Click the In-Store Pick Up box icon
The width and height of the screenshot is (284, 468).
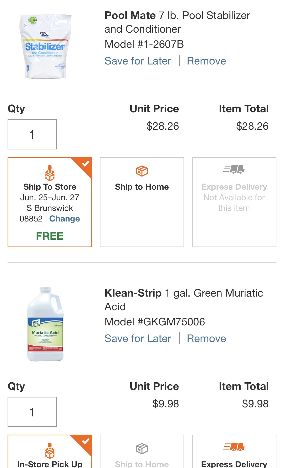point(50,451)
